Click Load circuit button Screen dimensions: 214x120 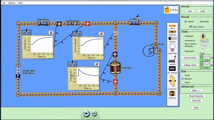click(x=203, y=11)
